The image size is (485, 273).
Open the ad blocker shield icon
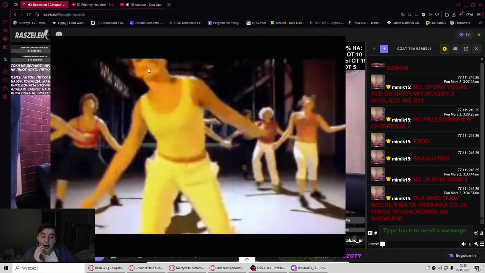pos(423,14)
